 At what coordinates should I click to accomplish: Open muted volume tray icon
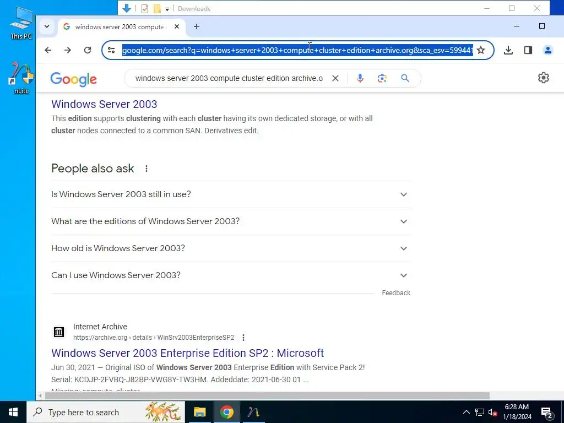[x=492, y=412]
